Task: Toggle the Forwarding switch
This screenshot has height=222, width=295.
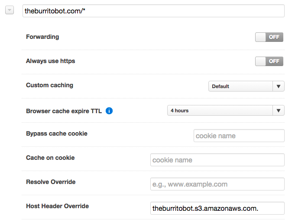Action: 269,37
